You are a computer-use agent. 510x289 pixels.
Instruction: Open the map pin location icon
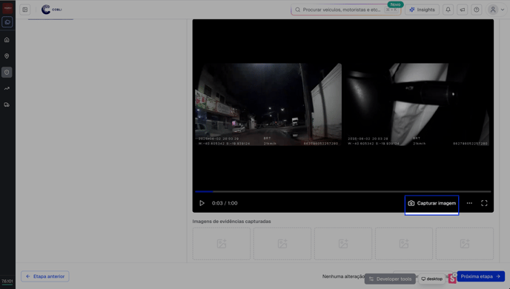tap(7, 56)
